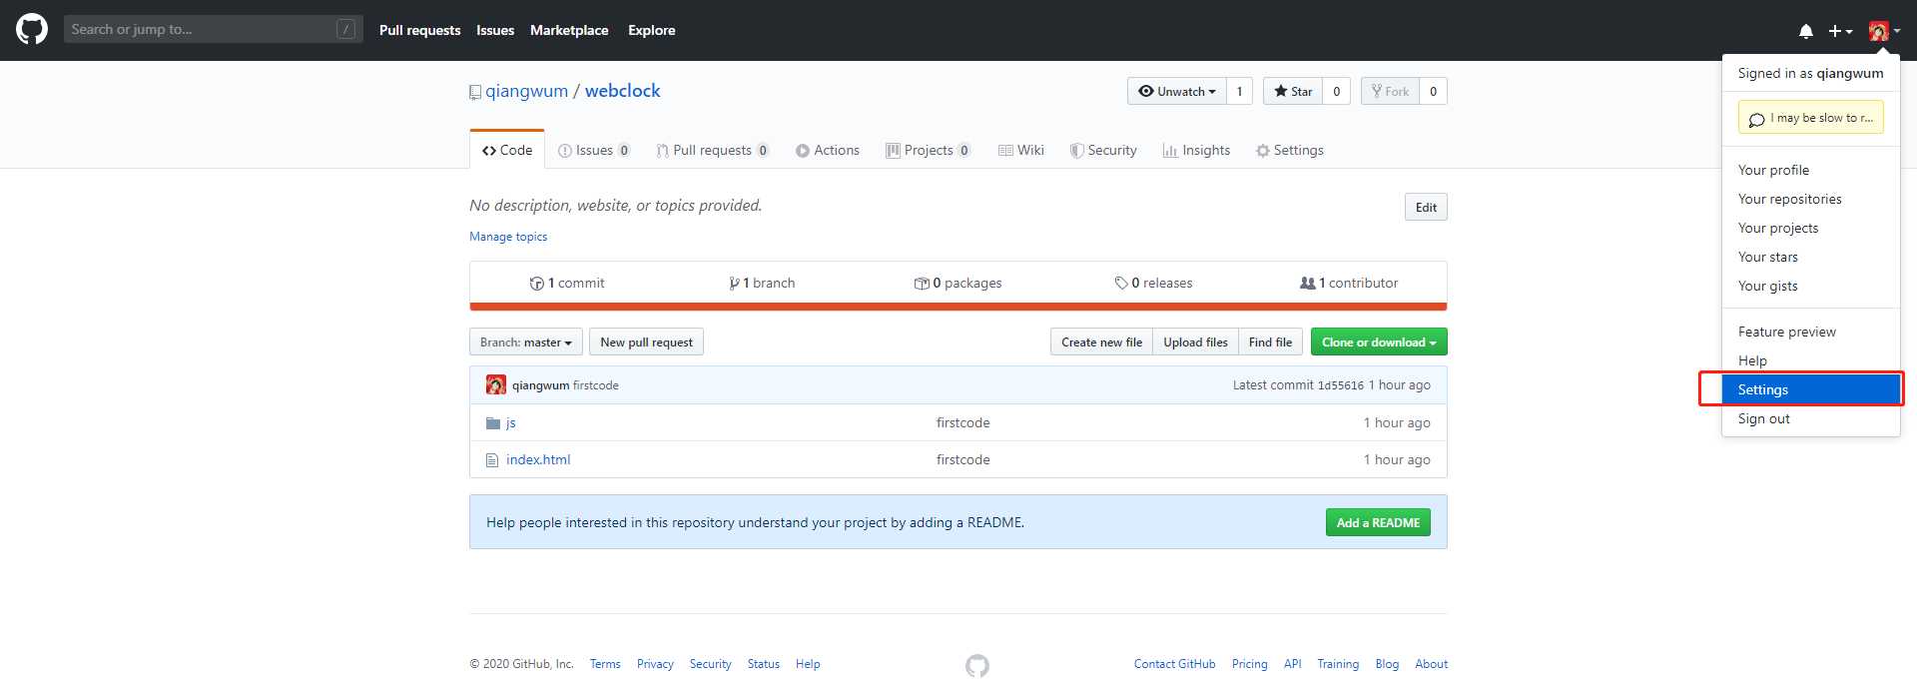1917x680 pixels.
Task: Click the Manage topics link
Action: [508, 237]
